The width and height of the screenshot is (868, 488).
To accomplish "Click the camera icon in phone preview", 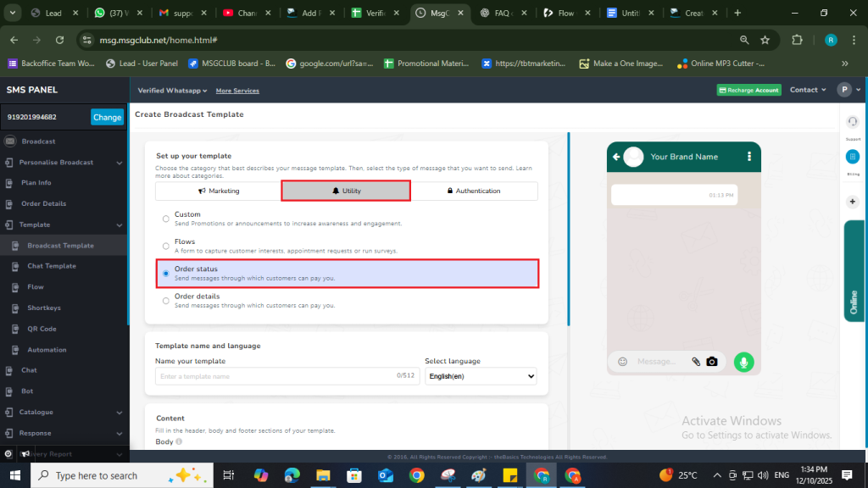I will coord(712,362).
